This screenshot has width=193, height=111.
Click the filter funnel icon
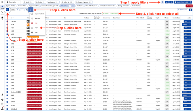point(162,2)
